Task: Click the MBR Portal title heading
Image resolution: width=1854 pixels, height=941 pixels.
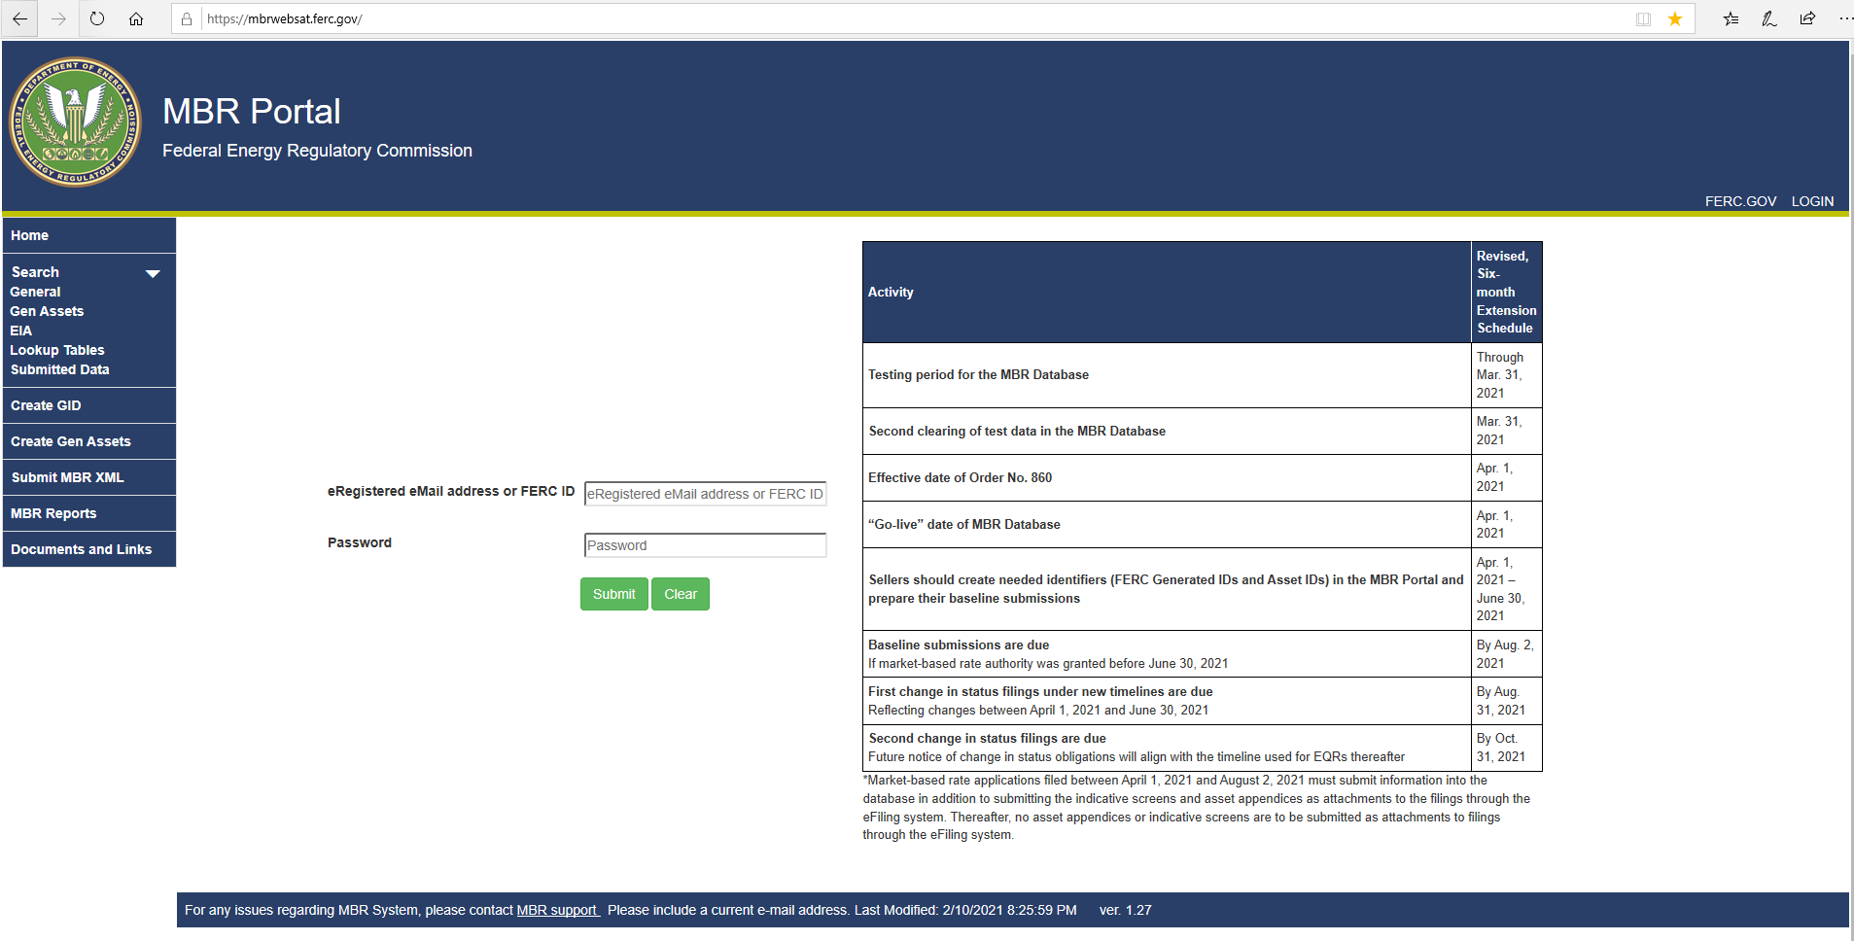Action: pyautogui.click(x=252, y=111)
